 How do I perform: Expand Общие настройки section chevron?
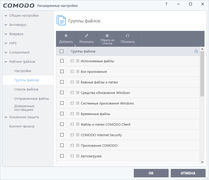(x=6, y=16)
